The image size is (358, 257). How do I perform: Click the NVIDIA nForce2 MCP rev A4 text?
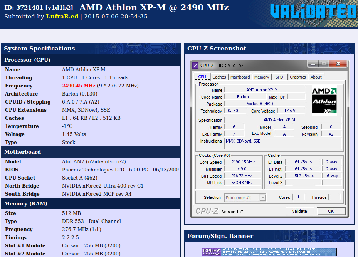click(x=97, y=194)
